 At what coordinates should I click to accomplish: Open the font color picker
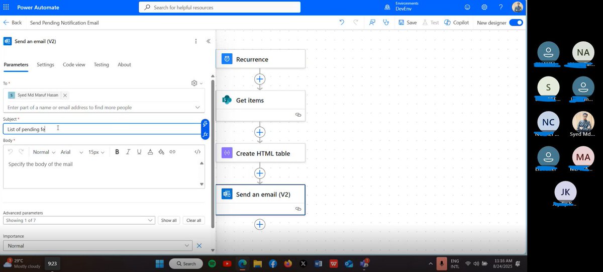click(x=150, y=152)
